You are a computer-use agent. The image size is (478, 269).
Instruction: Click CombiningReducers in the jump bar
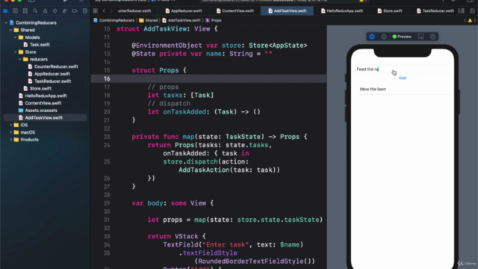[114, 20]
